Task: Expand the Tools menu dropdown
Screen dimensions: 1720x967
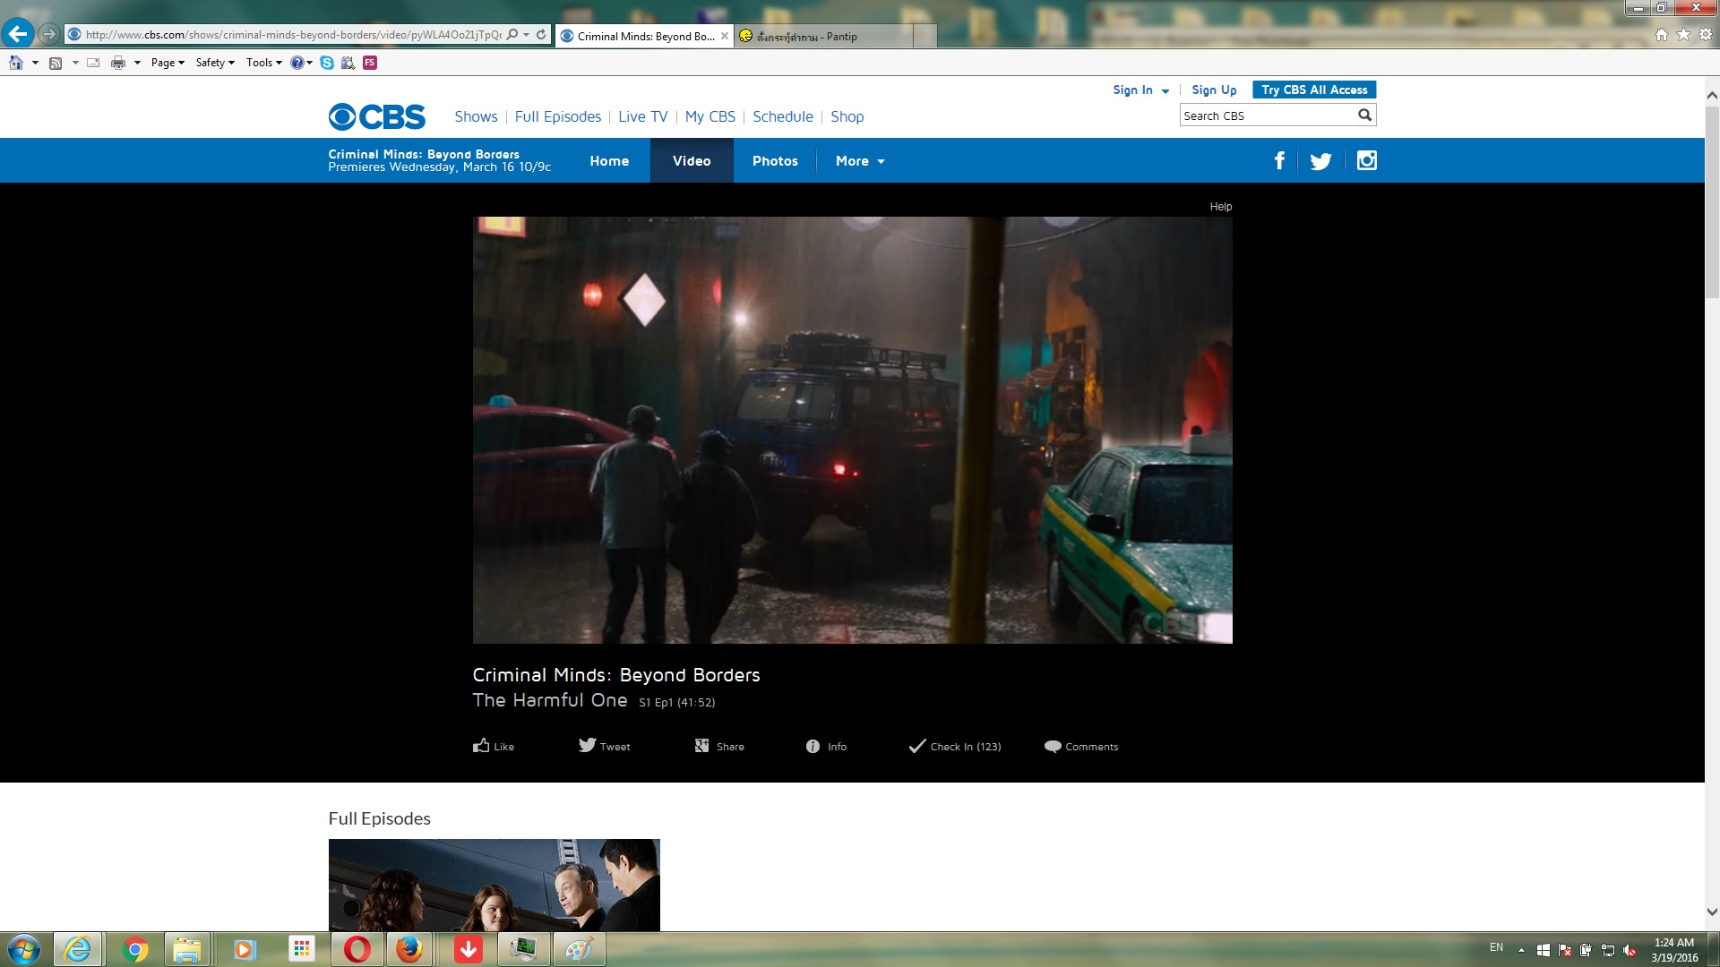Action: tap(264, 63)
